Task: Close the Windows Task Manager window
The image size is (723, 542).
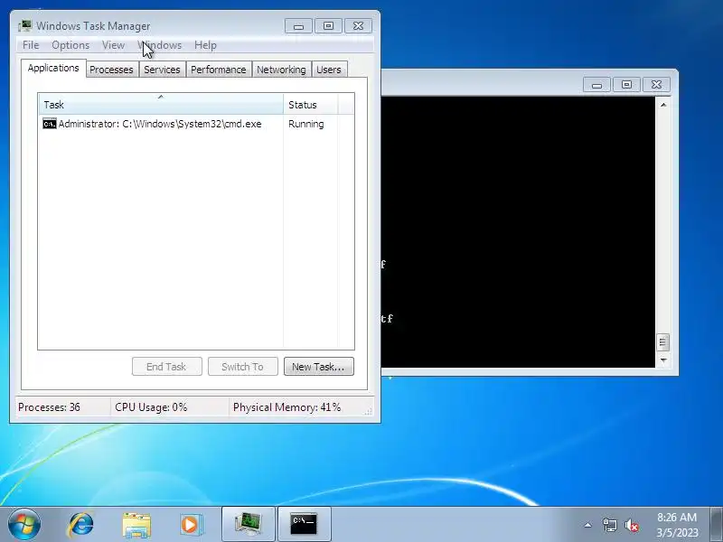Action: click(x=358, y=26)
